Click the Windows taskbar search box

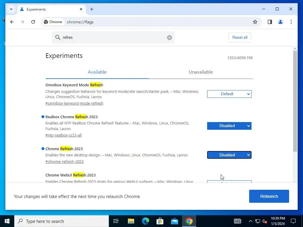pyautogui.click(x=62, y=221)
